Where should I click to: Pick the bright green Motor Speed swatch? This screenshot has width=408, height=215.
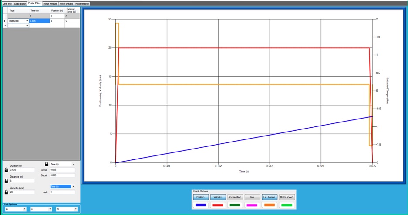287,205
